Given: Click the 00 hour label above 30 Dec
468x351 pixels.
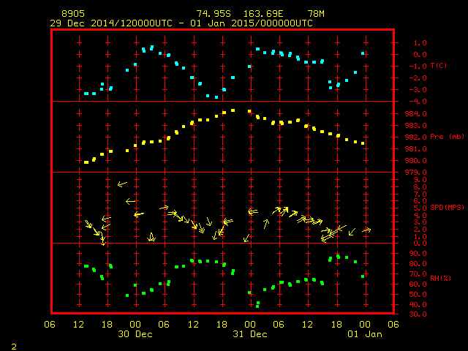Looking at the screenshot, I should (135, 325).
